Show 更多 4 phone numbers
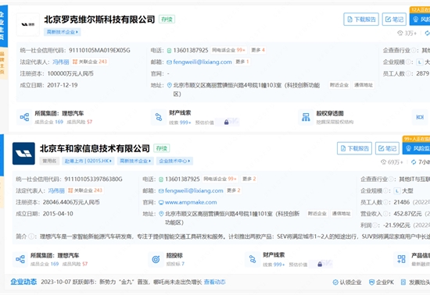 coord(258,50)
